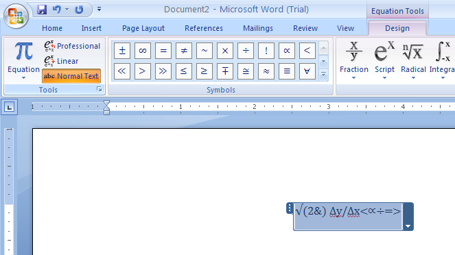This screenshot has width=455, height=255.
Task: Open the Radical structures menu
Action: pyautogui.click(x=413, y=60)
